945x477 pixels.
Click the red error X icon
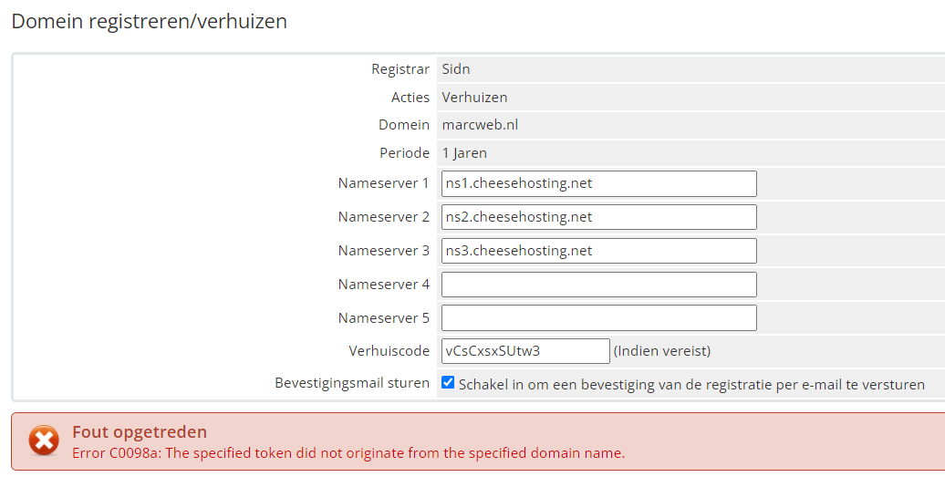43,441
